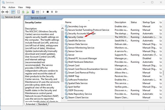
Task: Click the services list vertical scrollbar thumb
Action: [x=163, y=73]
